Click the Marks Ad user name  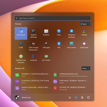coord(26,98)
